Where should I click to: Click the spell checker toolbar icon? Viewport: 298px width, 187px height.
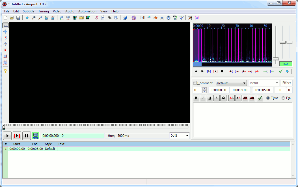click(182, 18)
